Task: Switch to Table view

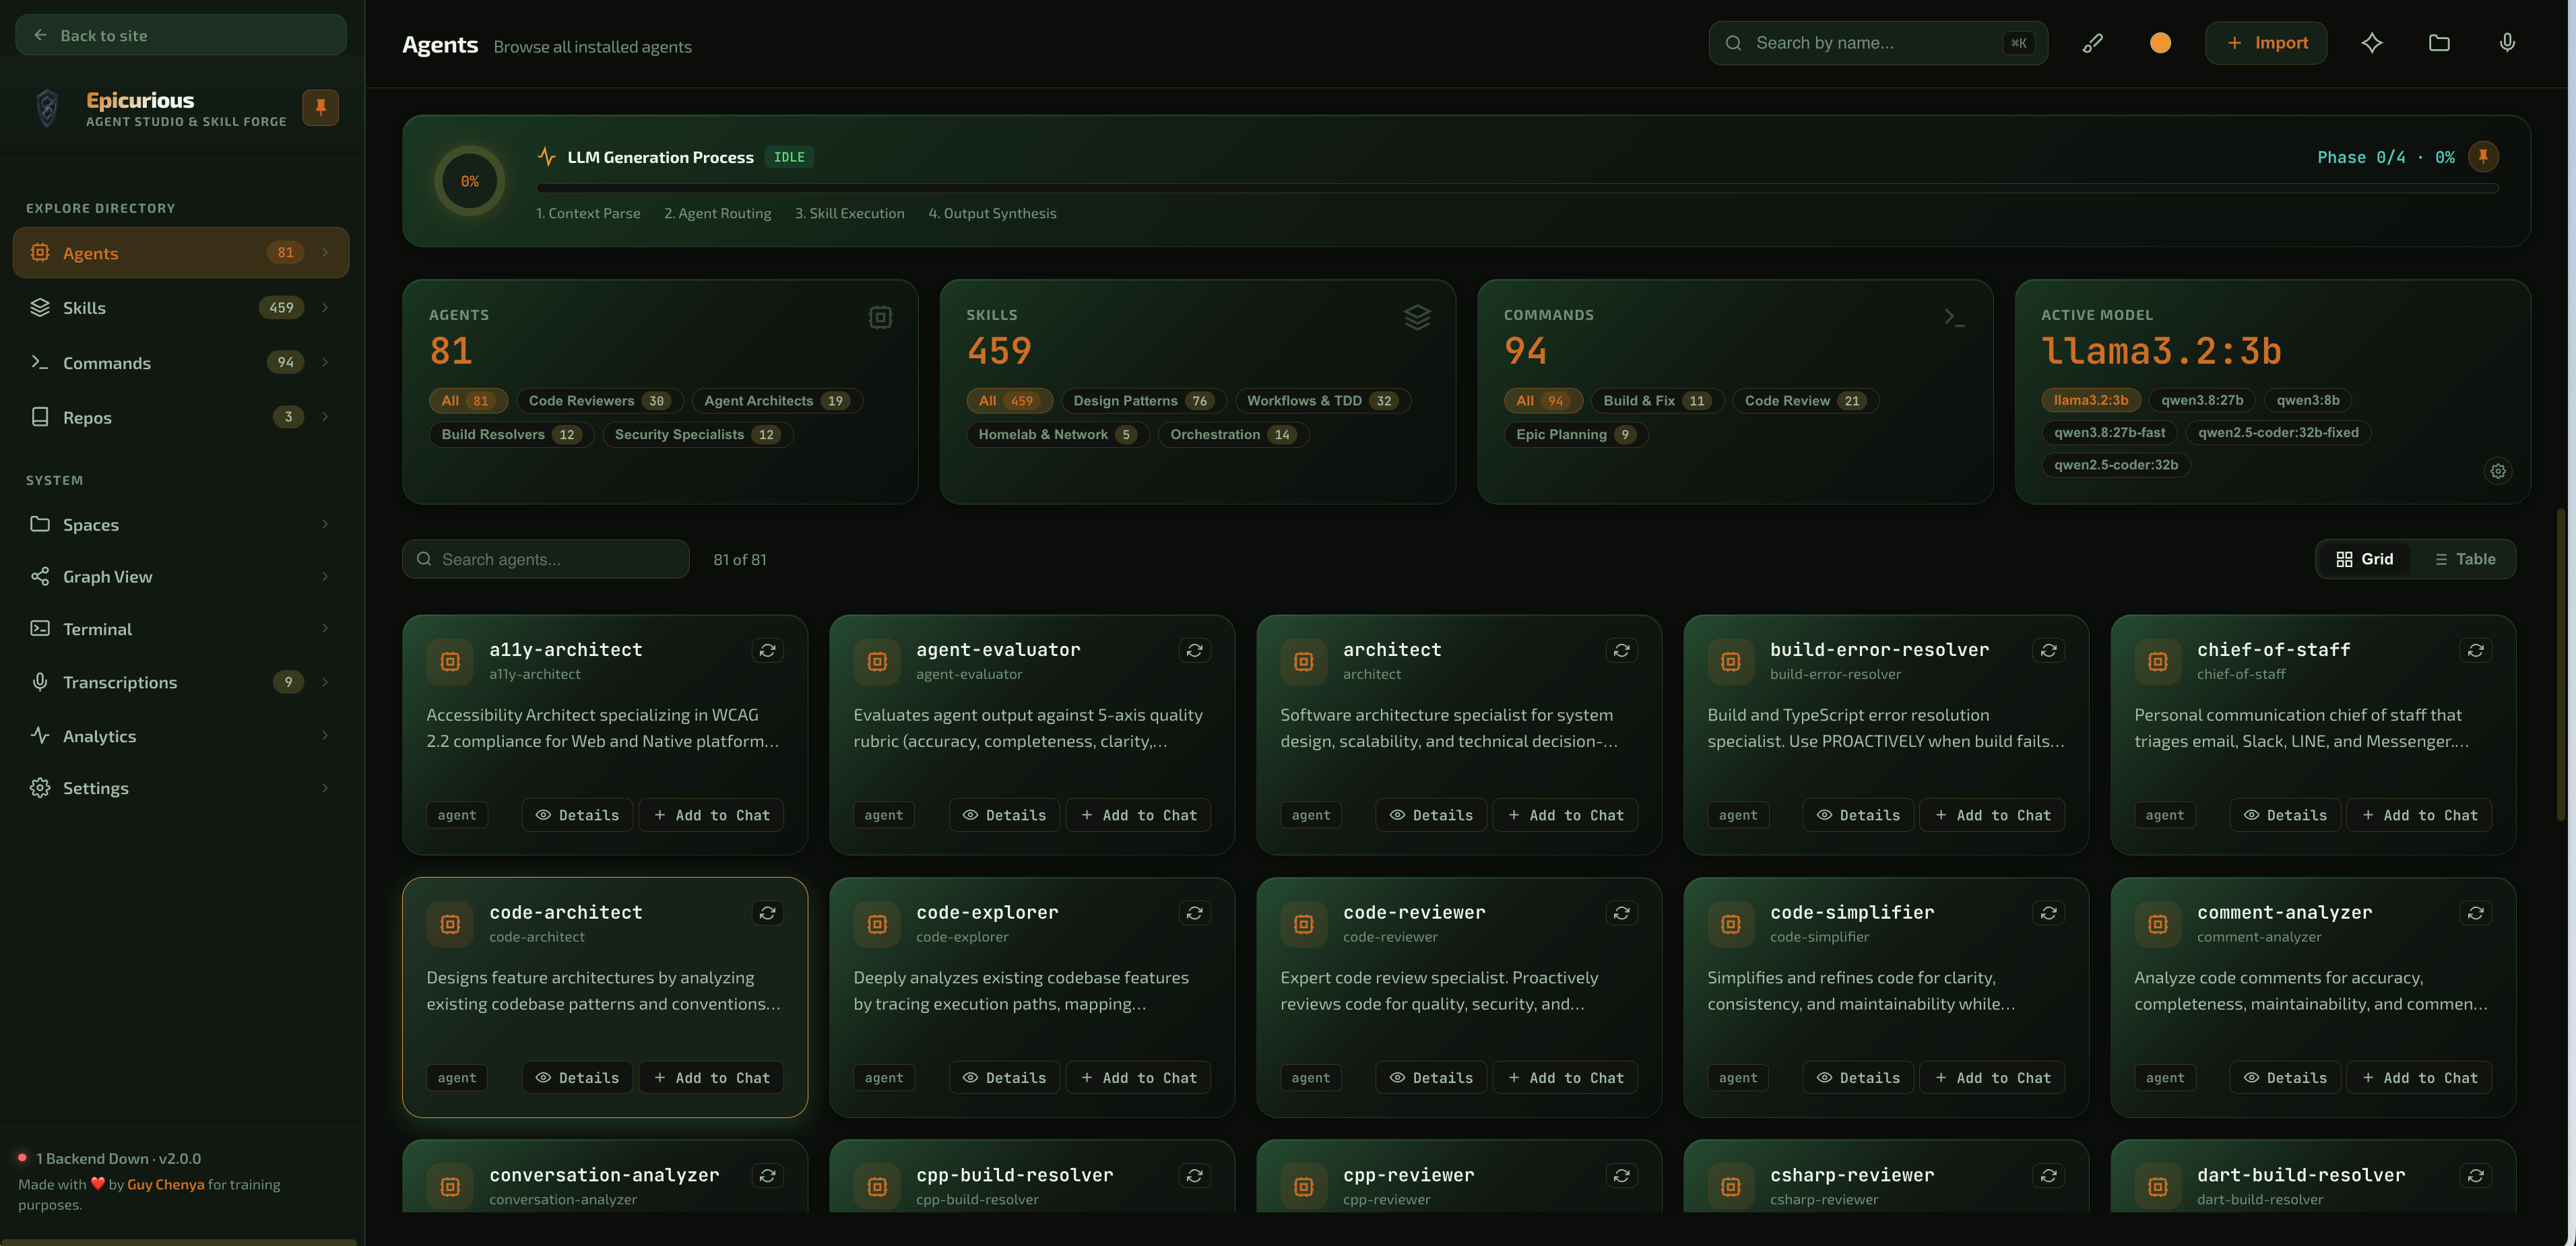Action: click(2465, 559)
